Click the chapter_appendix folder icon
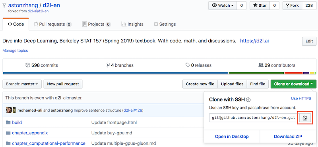Screen dimensions: 318x147 pyautogui.click(x=8, y=133)
